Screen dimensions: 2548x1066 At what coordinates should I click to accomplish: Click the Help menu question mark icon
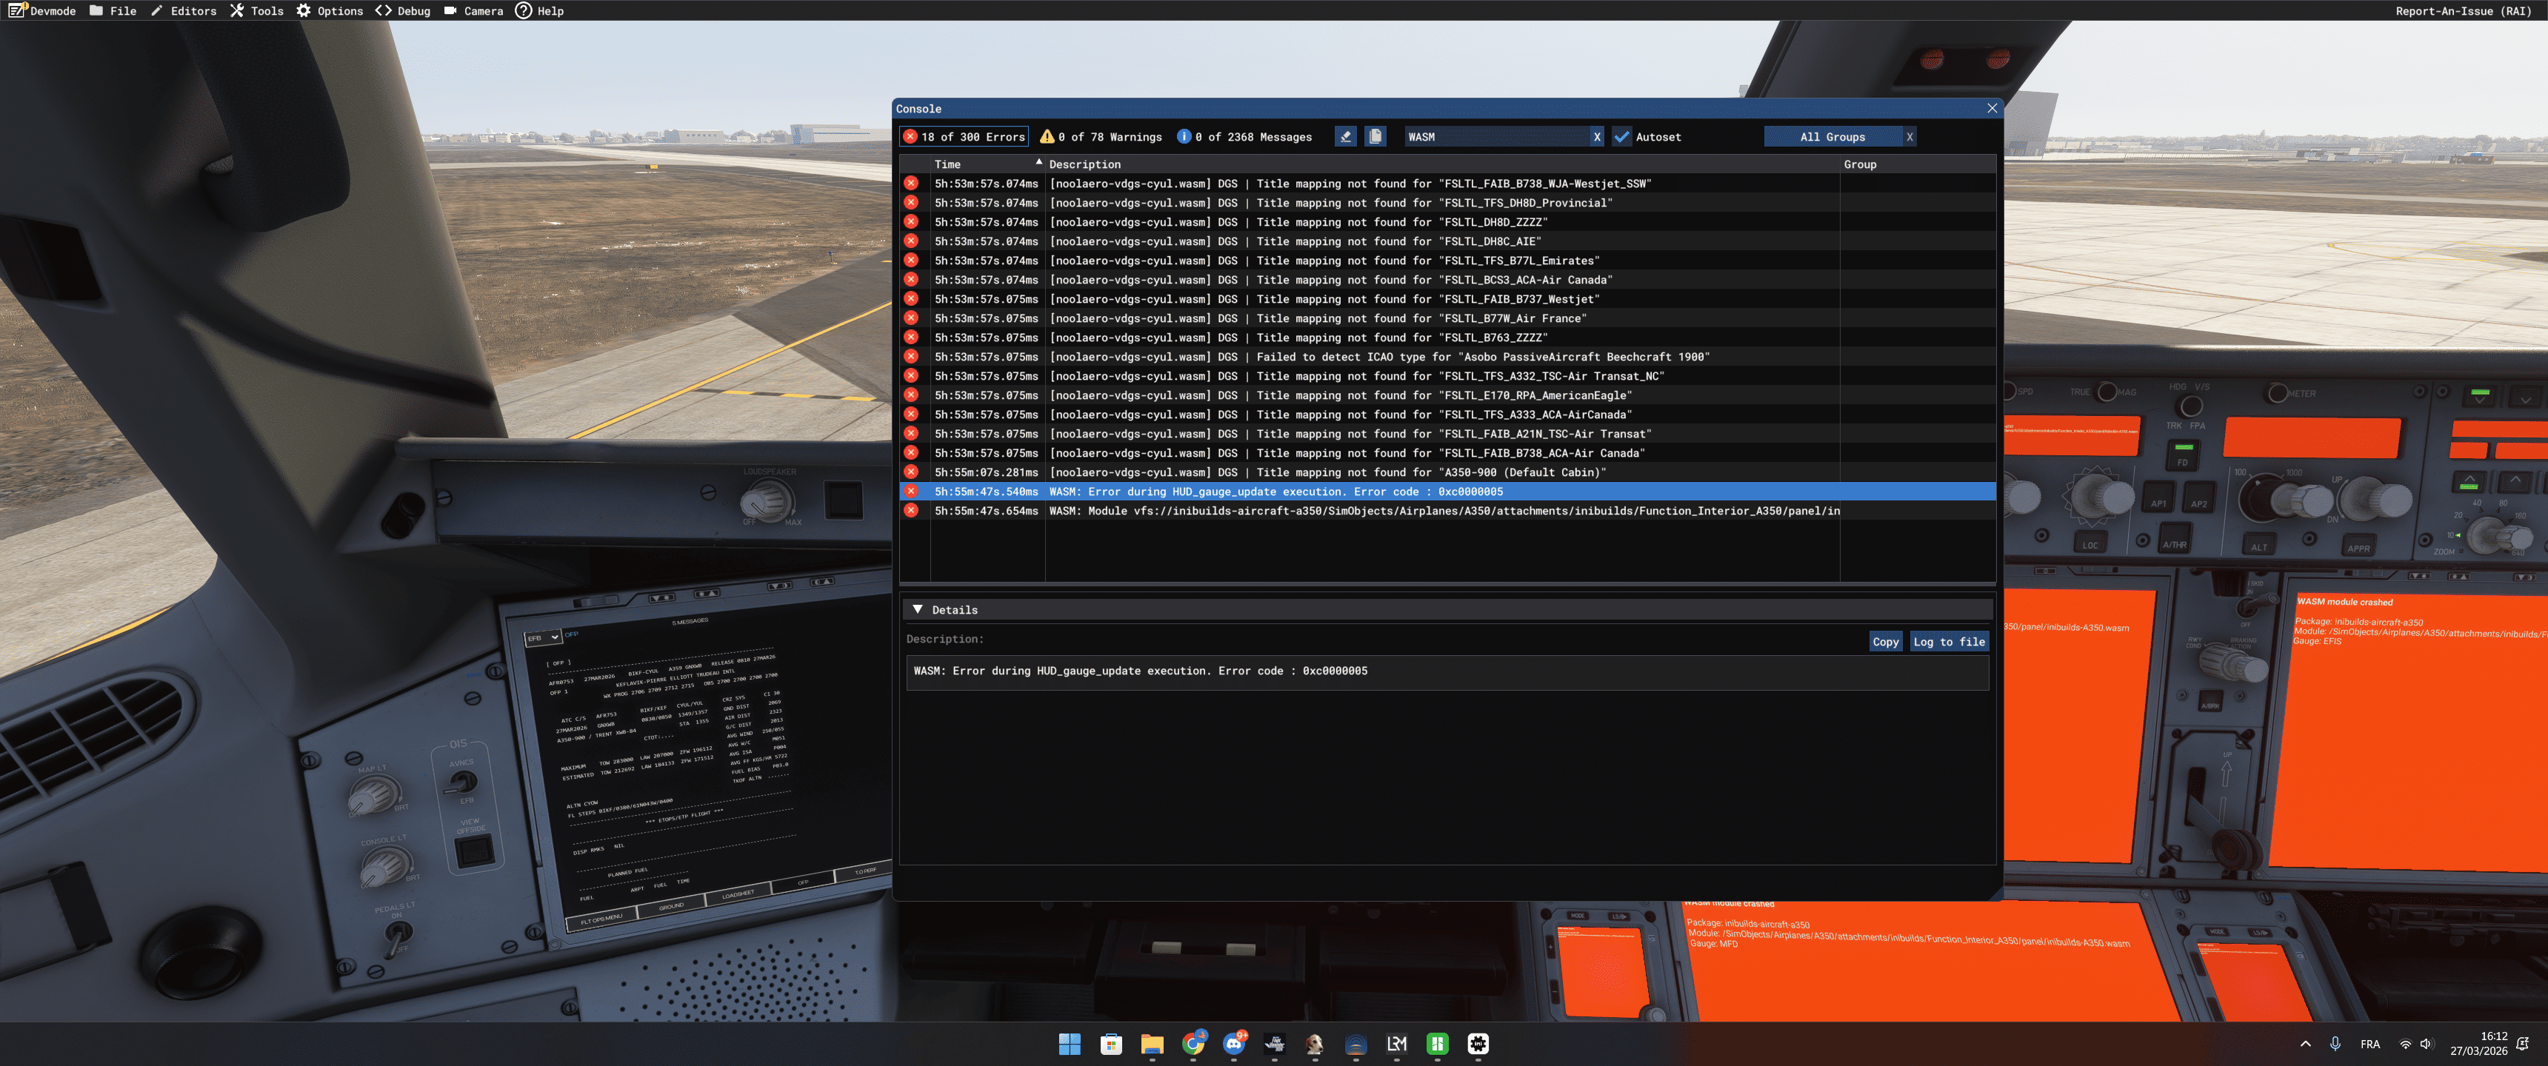523,11
